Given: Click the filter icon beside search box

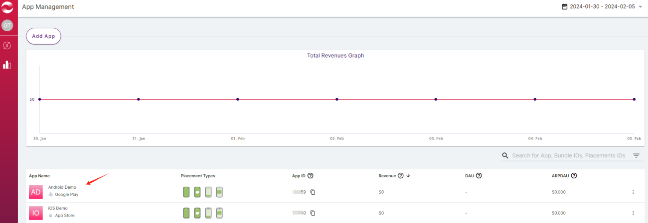Looking at the screenshot, I should point(637,155).
